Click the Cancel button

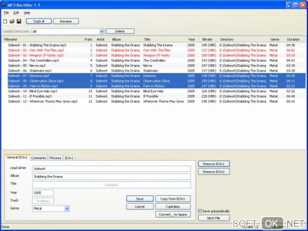point(140,207)
